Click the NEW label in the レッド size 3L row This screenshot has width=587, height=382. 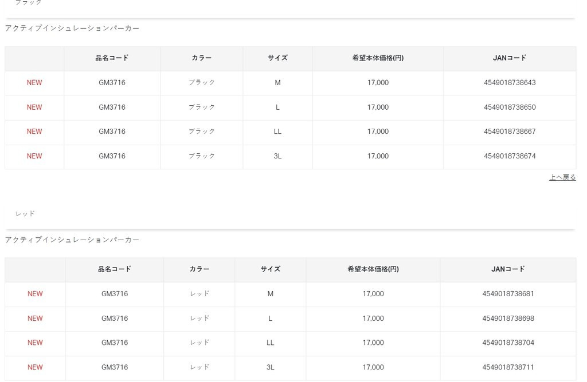coord(35,368)
